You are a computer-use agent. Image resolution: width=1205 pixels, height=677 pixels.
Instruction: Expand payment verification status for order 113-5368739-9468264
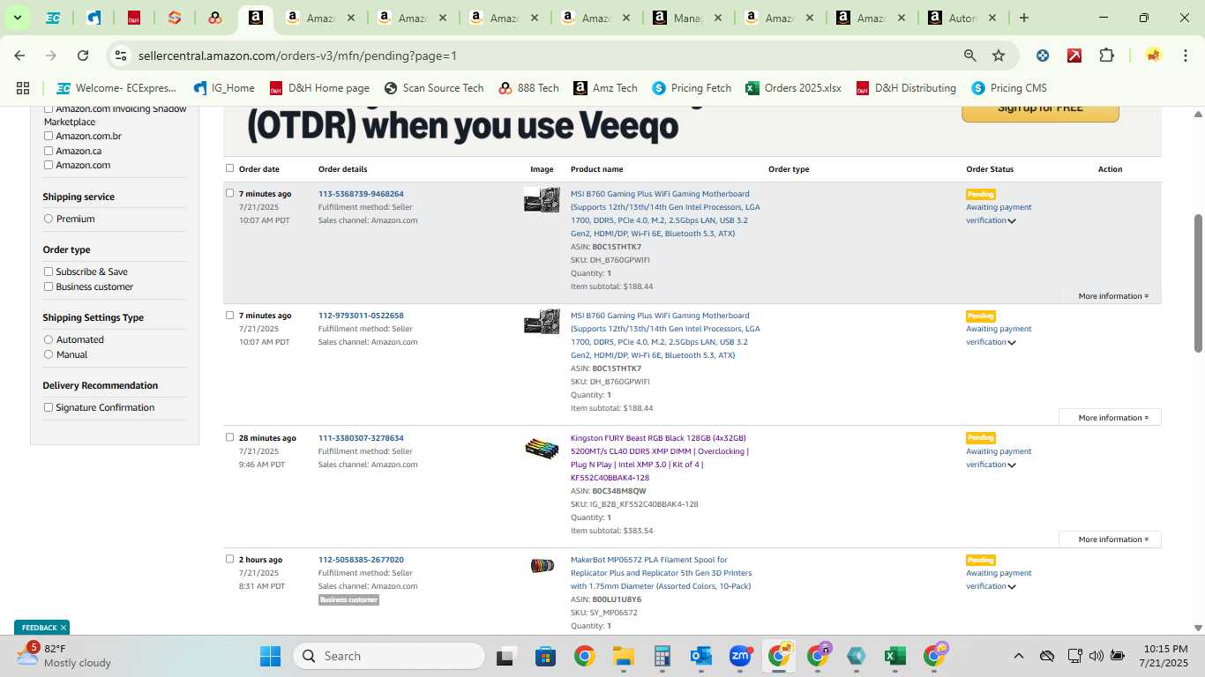[1012, 221]
